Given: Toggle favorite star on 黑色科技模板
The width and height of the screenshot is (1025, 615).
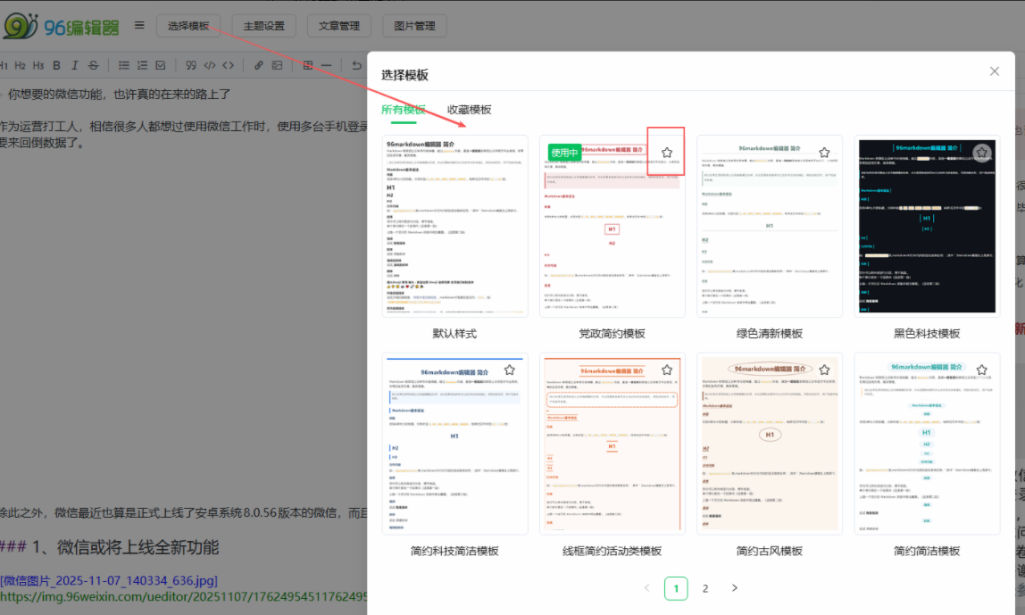Looking at the screenshot, I should (x=981, y=153).
